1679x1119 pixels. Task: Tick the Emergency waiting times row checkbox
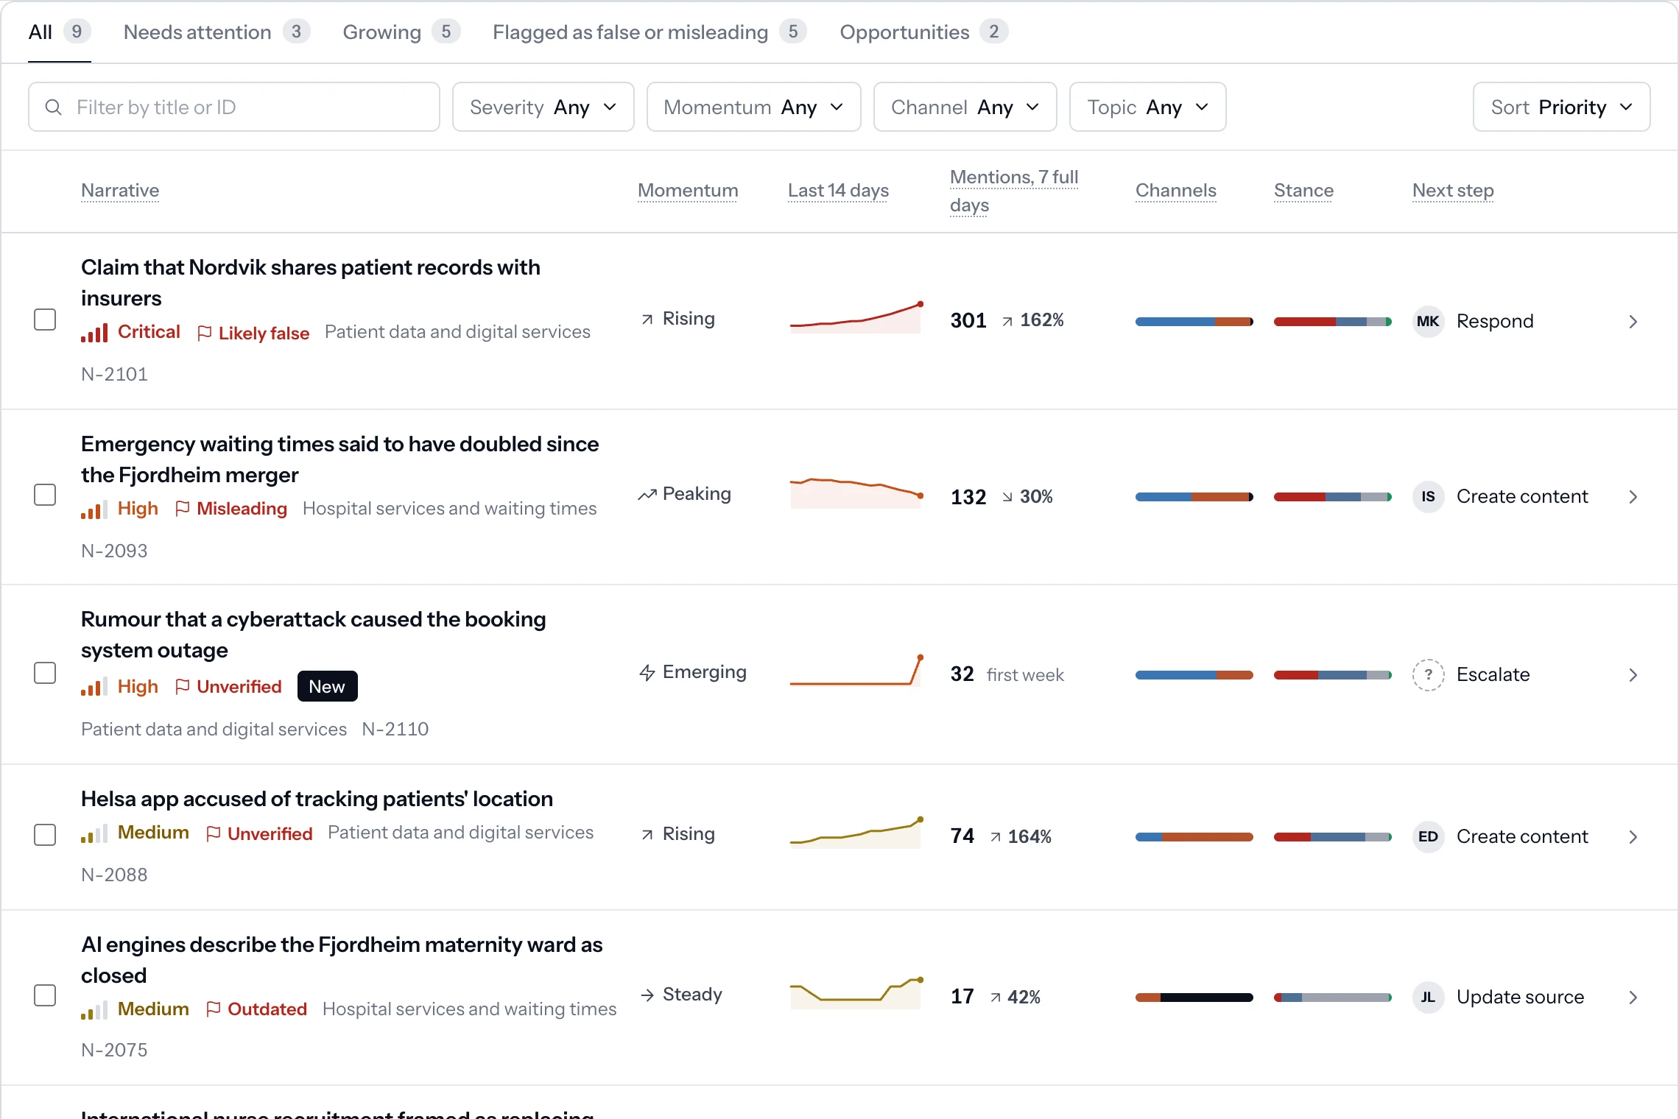(x=45, y=495)
